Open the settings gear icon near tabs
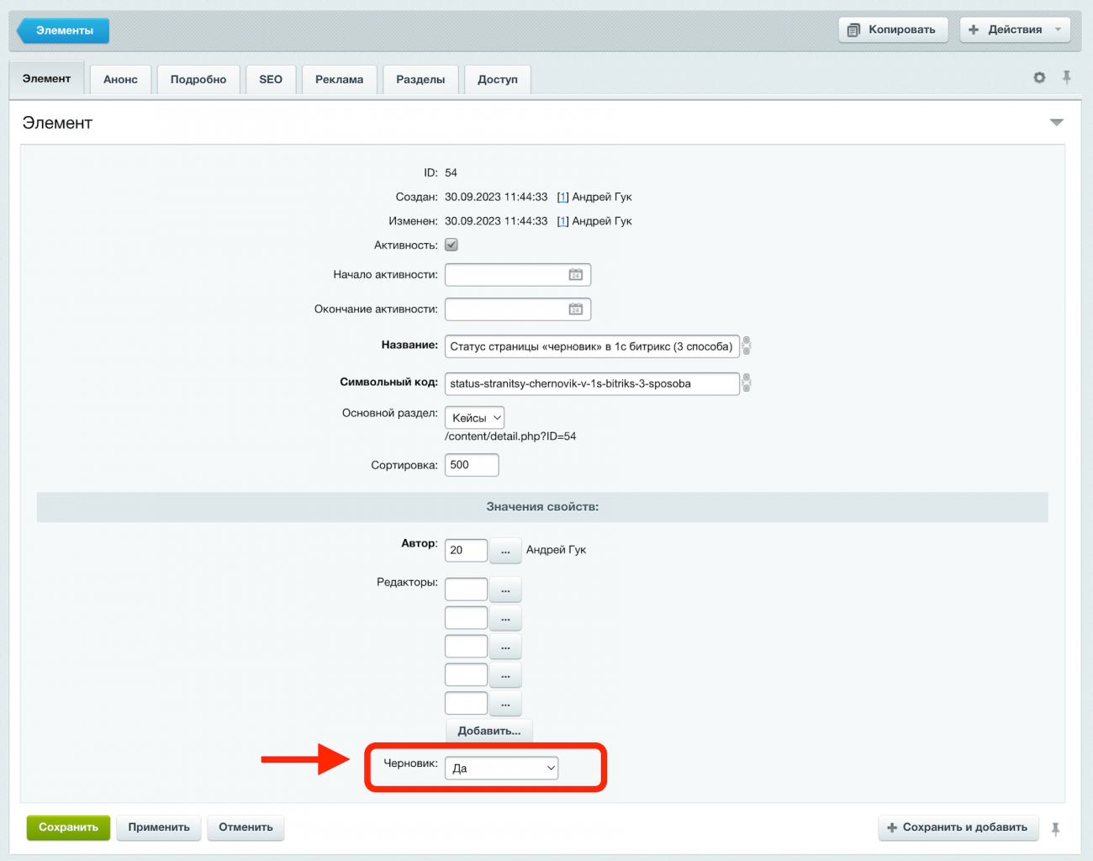 point(1039,77)
